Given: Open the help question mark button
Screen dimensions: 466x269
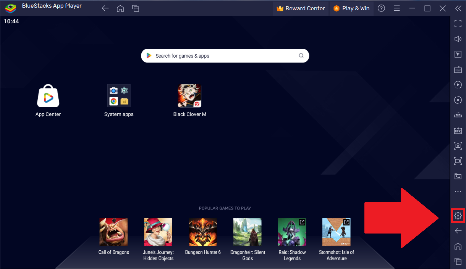Looking at the screenshot, I should point(381,8).
